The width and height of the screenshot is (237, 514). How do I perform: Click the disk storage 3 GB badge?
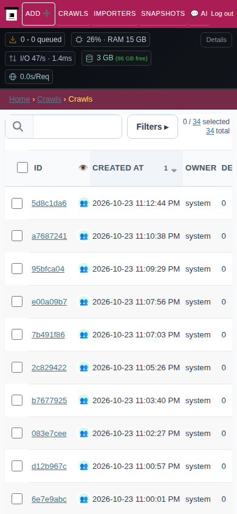[117, 58]
